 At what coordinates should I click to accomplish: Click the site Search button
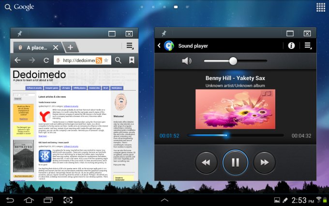pos(17,98)
